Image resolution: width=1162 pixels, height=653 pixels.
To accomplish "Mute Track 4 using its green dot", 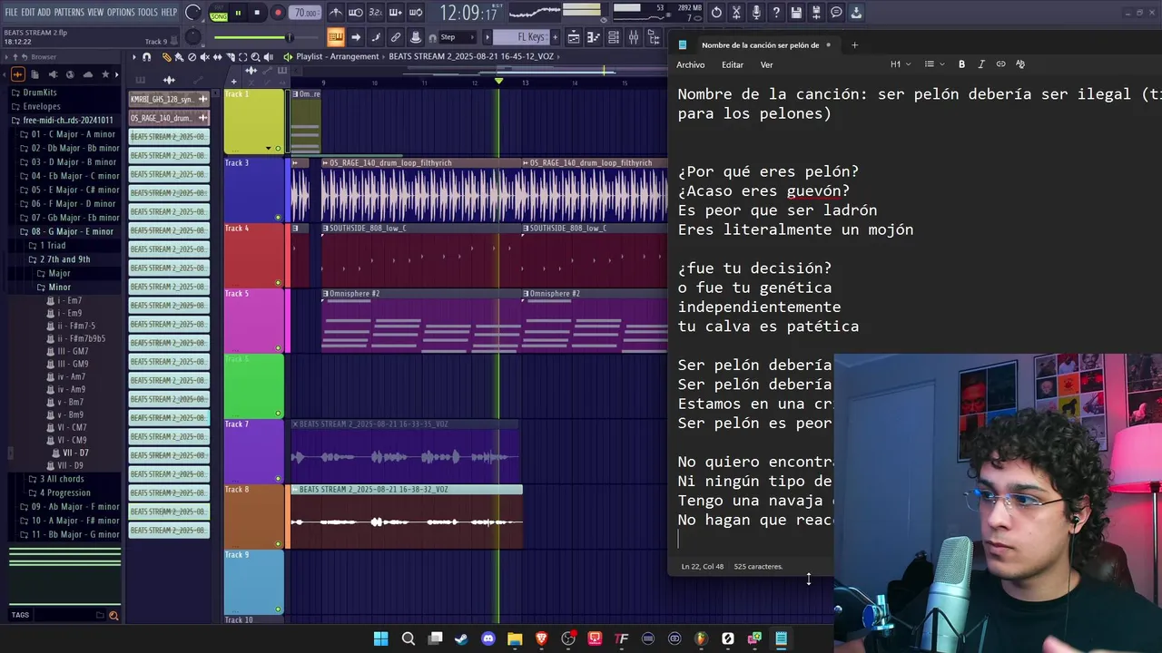I will (x=278, y=283).
